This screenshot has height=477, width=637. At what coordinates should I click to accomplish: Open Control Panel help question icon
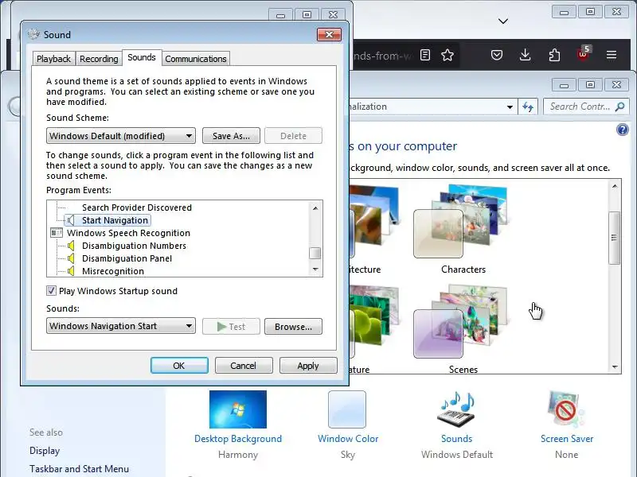pos(623,130)
